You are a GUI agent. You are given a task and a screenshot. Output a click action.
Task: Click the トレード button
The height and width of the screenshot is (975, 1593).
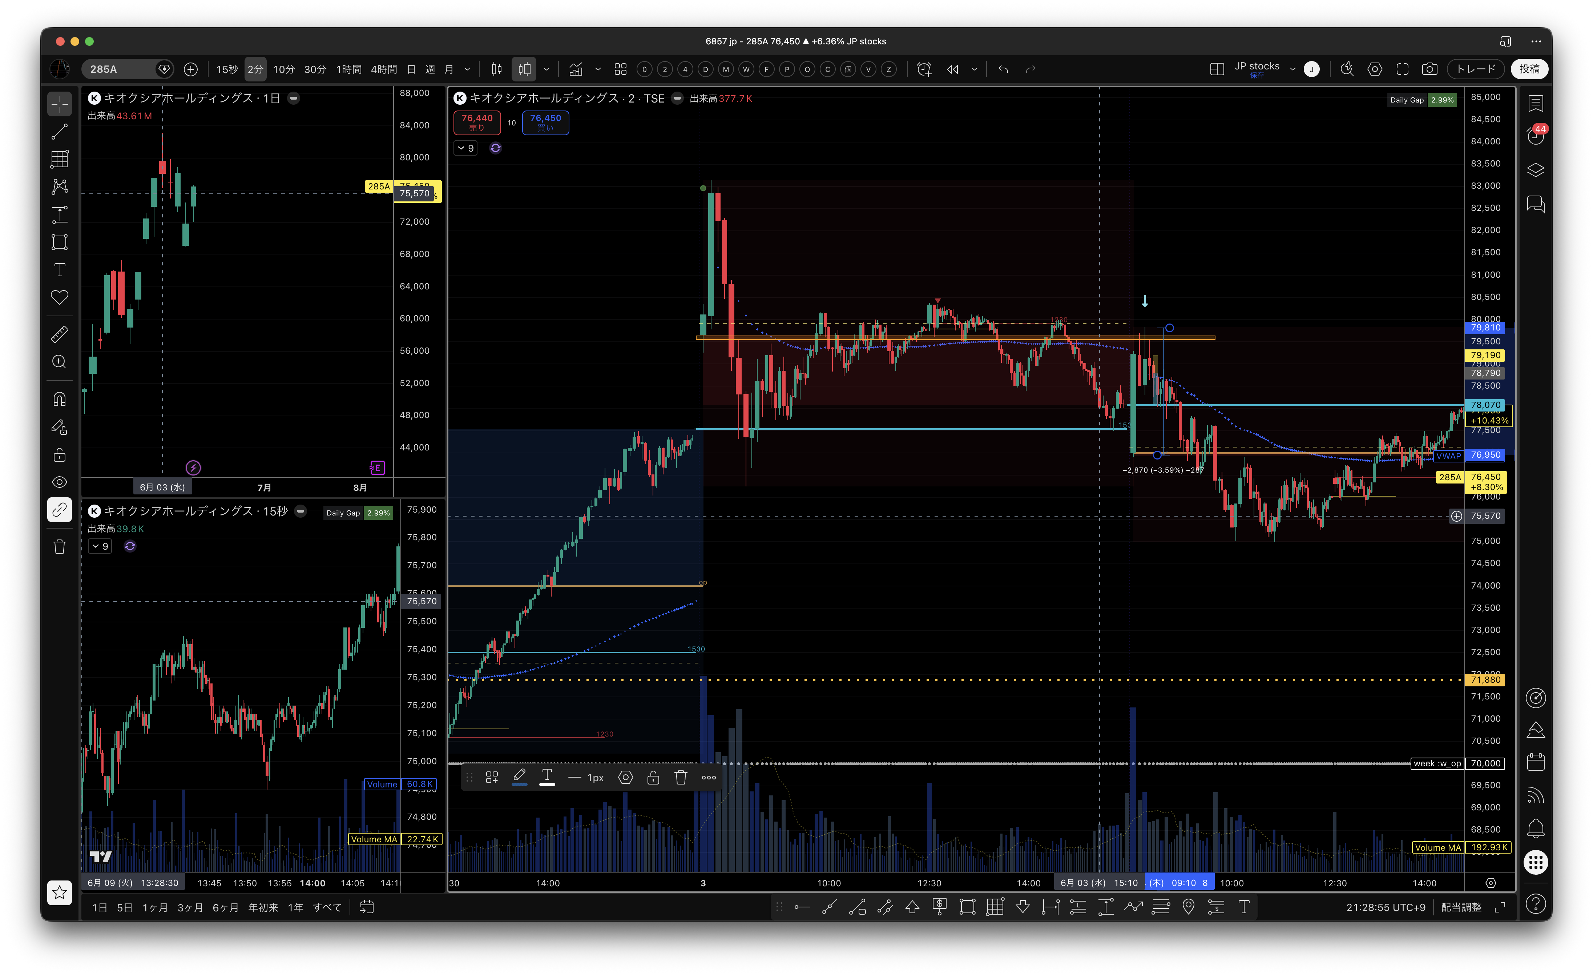(x=1476, y=69)
